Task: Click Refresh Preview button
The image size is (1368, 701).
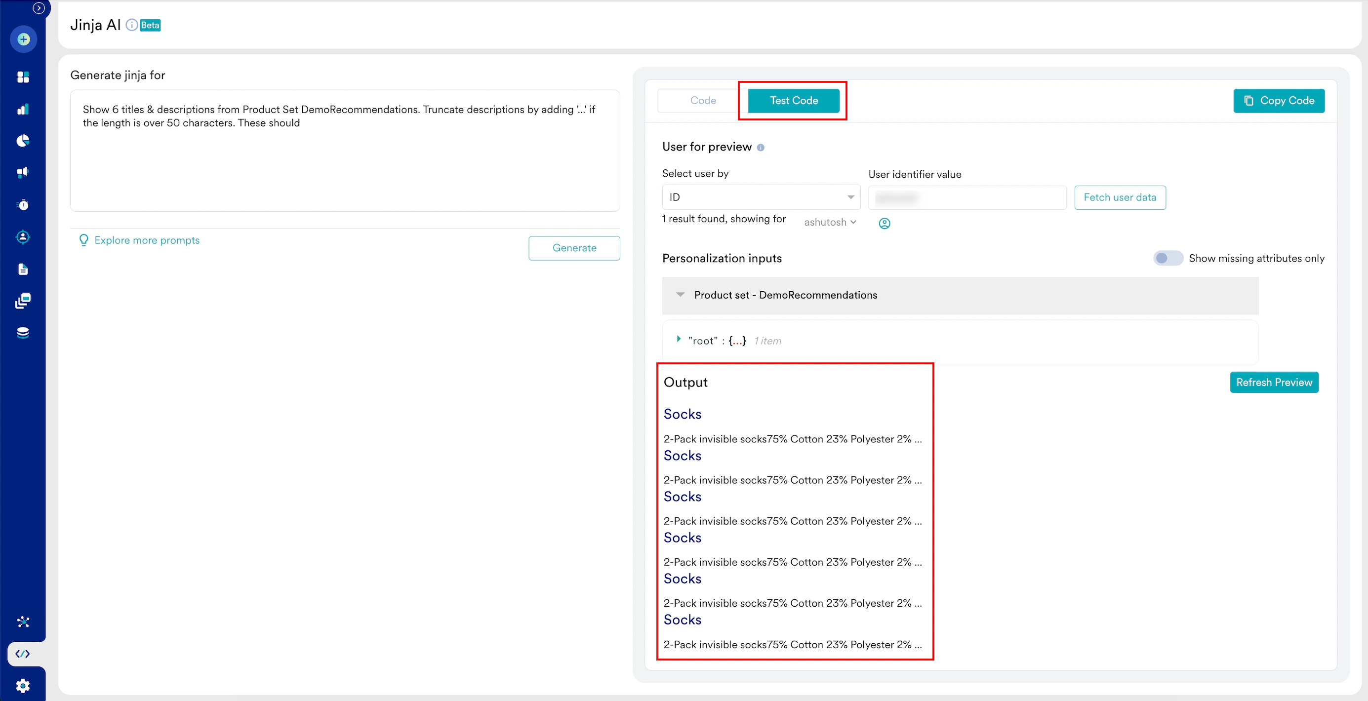Action: coord(1274,383)
